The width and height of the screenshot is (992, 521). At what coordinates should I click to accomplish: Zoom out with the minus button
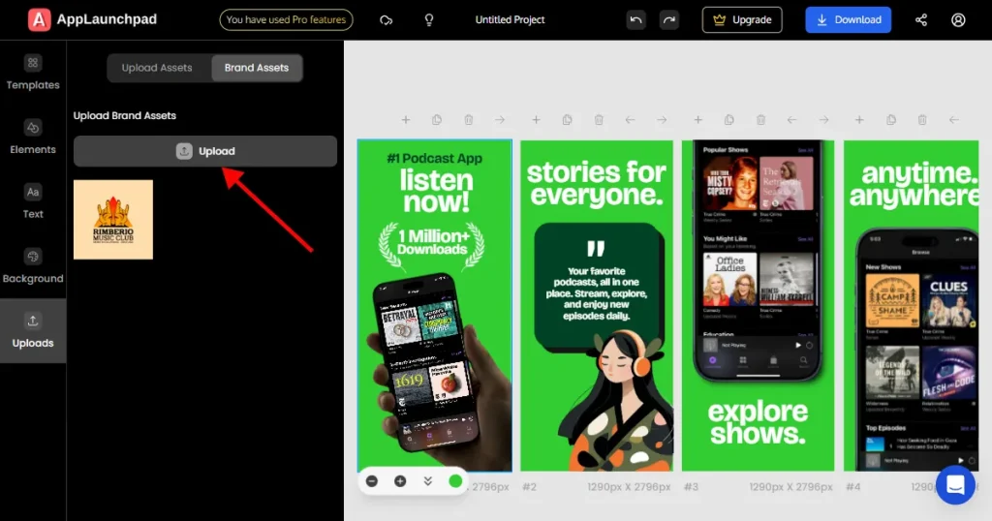pyautogui.click(x=372, y=481)
